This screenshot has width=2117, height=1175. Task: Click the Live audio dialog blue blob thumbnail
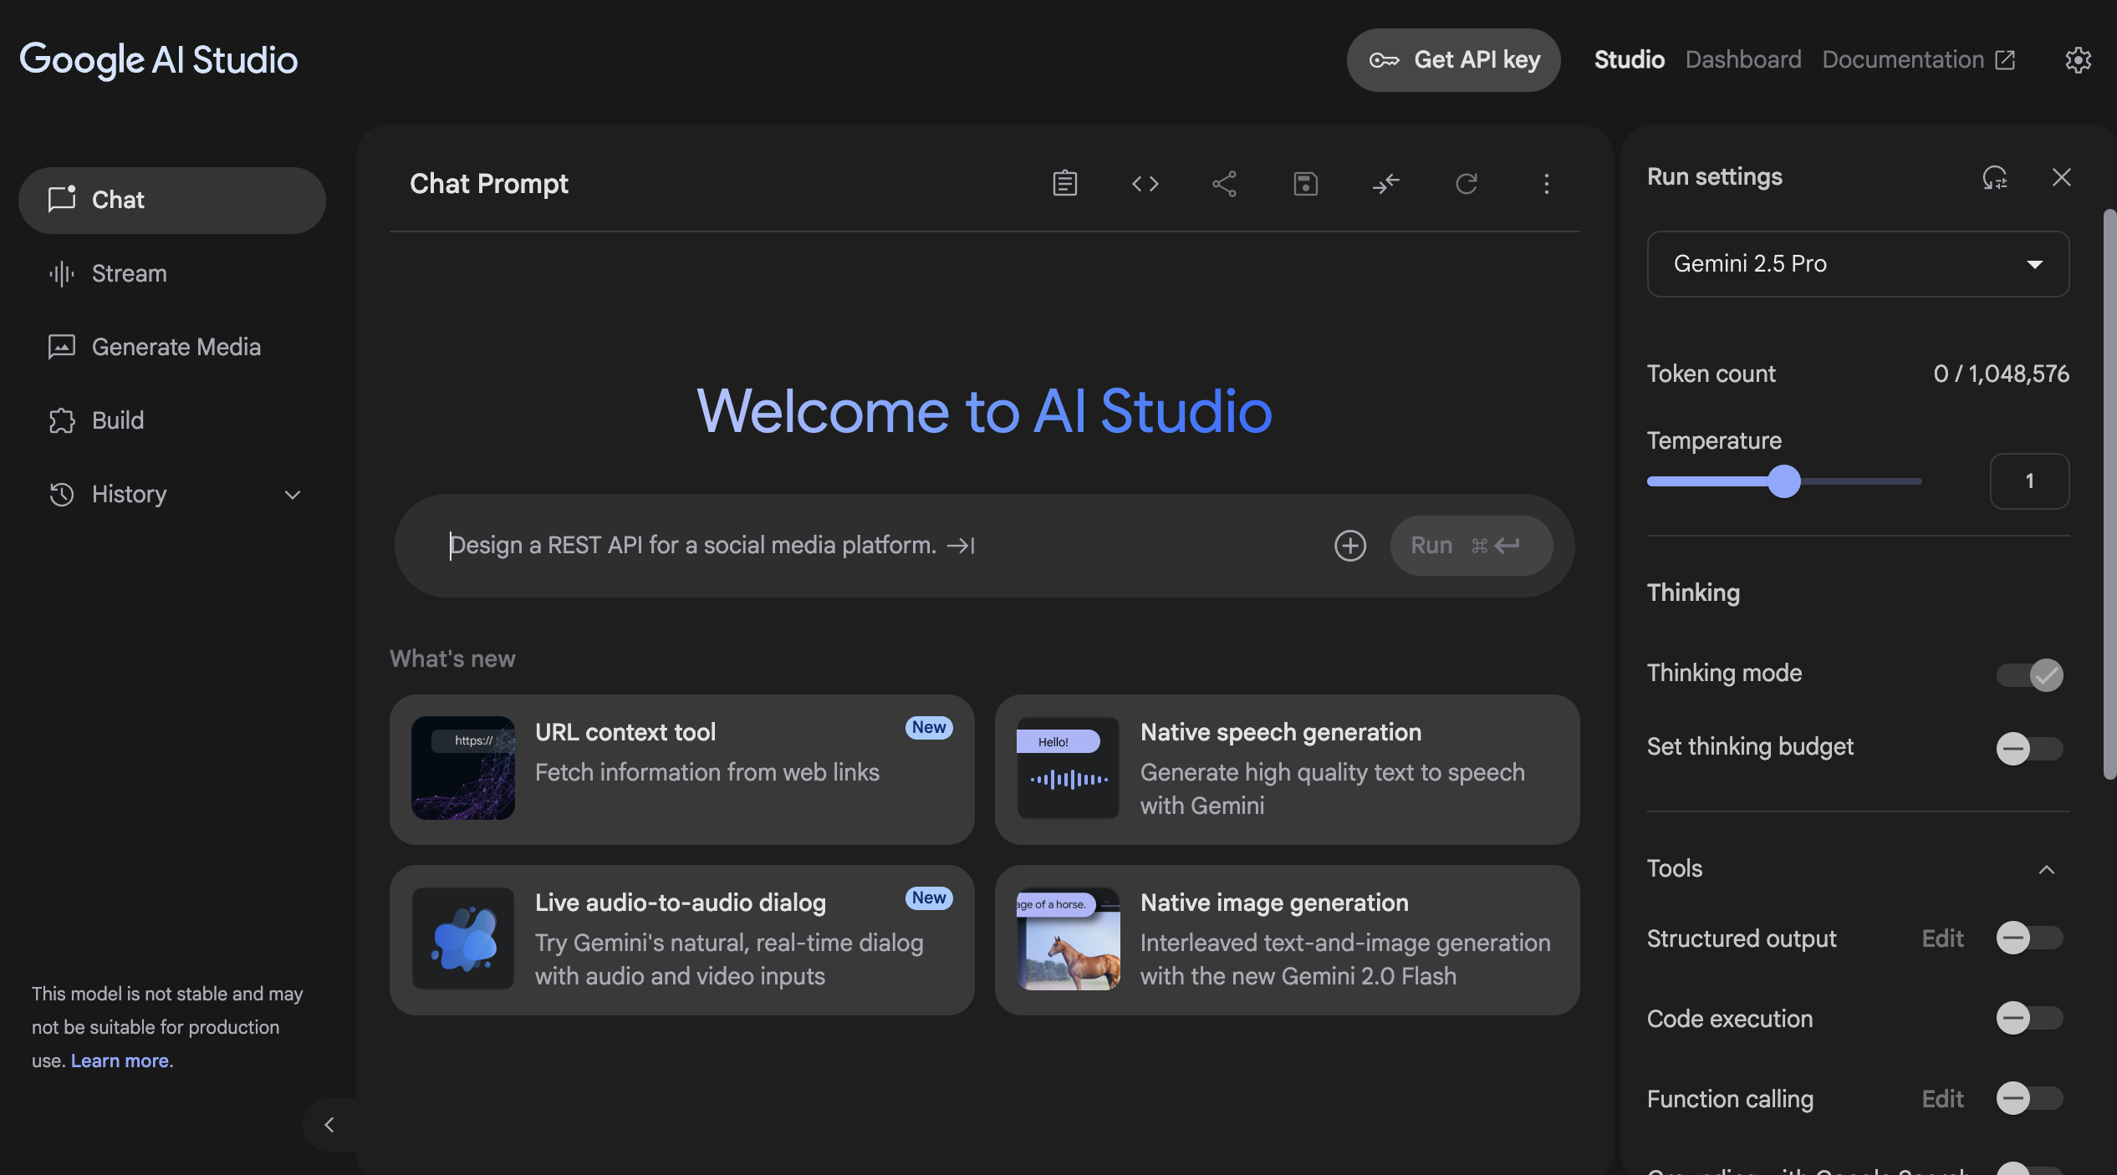coord(462,938)
